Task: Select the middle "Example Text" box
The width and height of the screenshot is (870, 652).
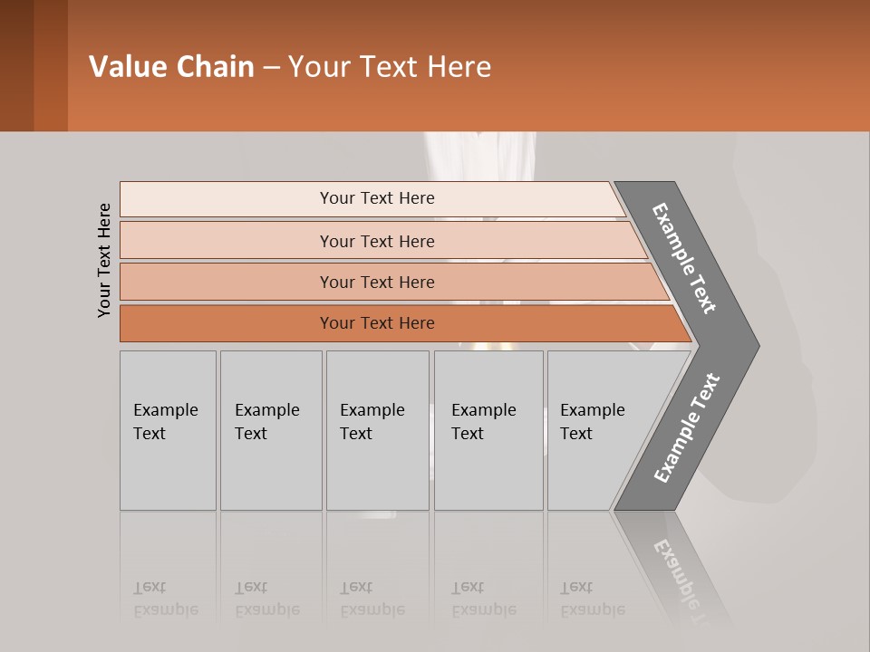Action: 377,430
